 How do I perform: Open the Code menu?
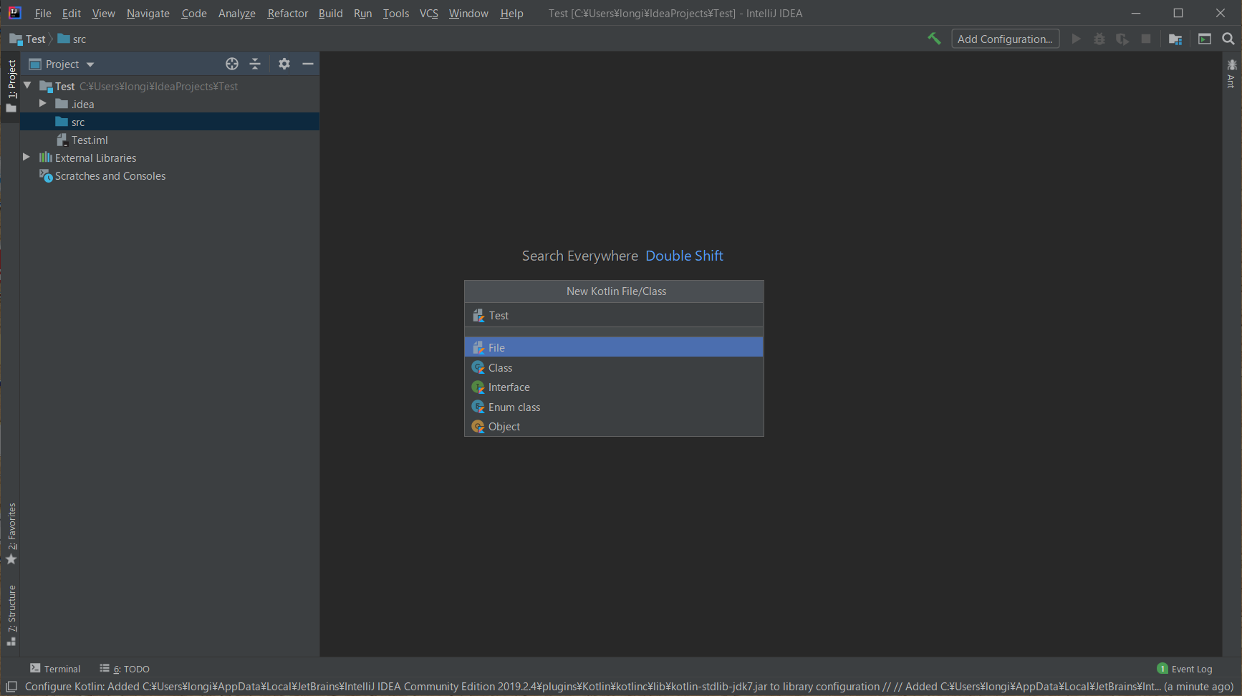coord(194,13)
